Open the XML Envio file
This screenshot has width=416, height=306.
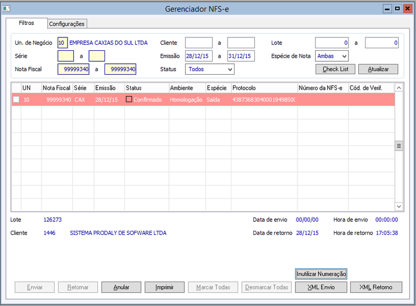321,287
